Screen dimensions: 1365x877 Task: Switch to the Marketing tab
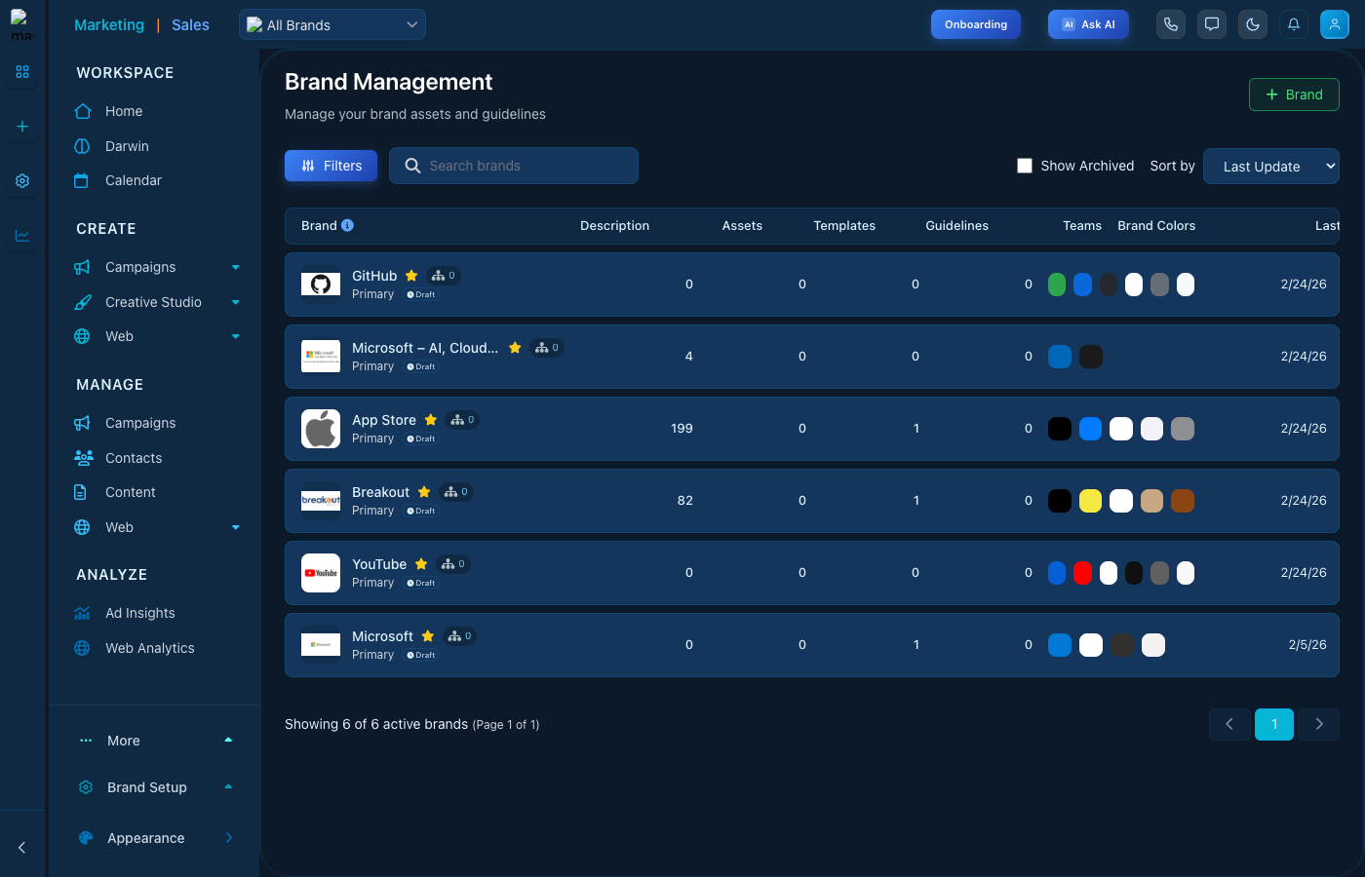click(109, 25)
